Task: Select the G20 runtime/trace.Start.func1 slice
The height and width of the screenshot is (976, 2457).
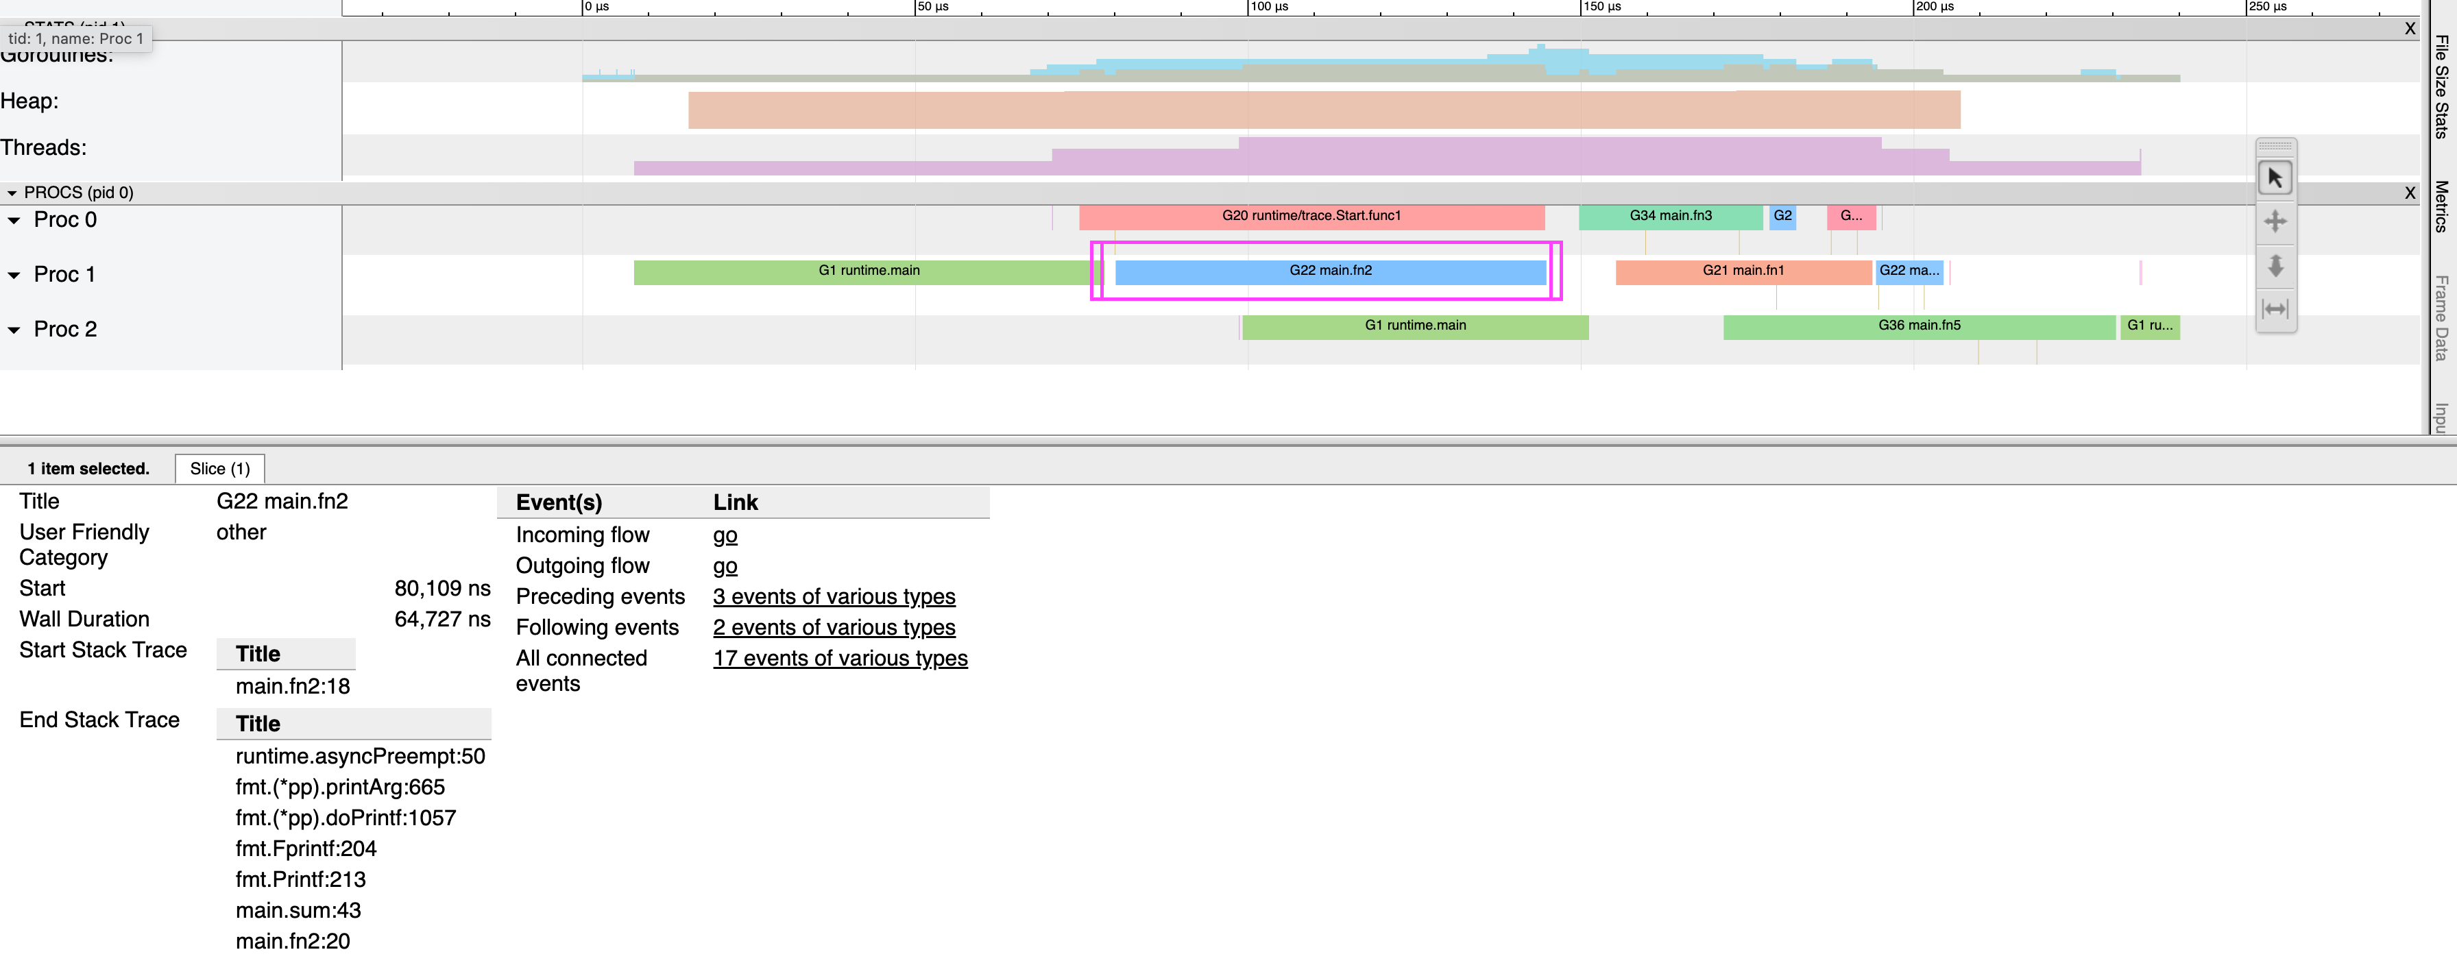Action: tap(1311, 217)
